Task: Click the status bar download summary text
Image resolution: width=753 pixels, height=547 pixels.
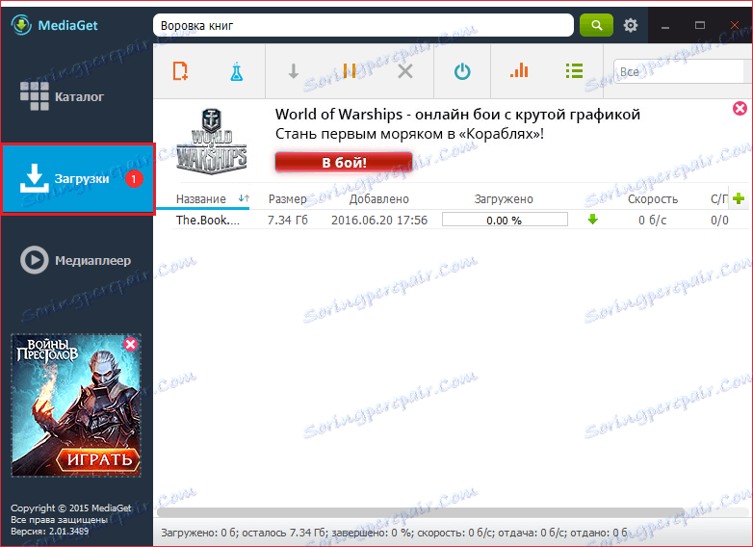Action: [x=394, y=533]
